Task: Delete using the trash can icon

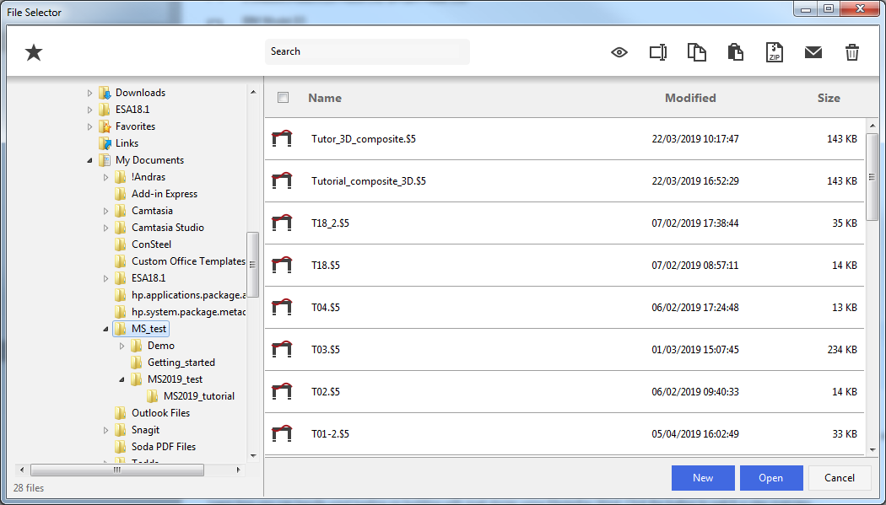Action: [851, 52]
